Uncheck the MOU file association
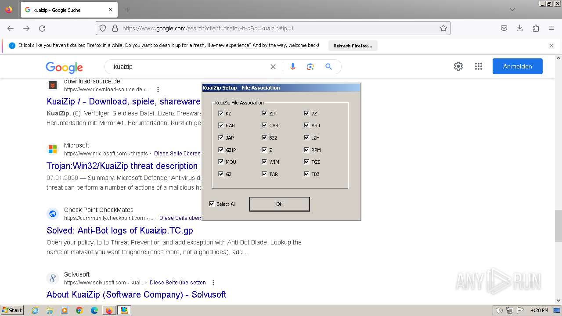 tap(221, 162)
